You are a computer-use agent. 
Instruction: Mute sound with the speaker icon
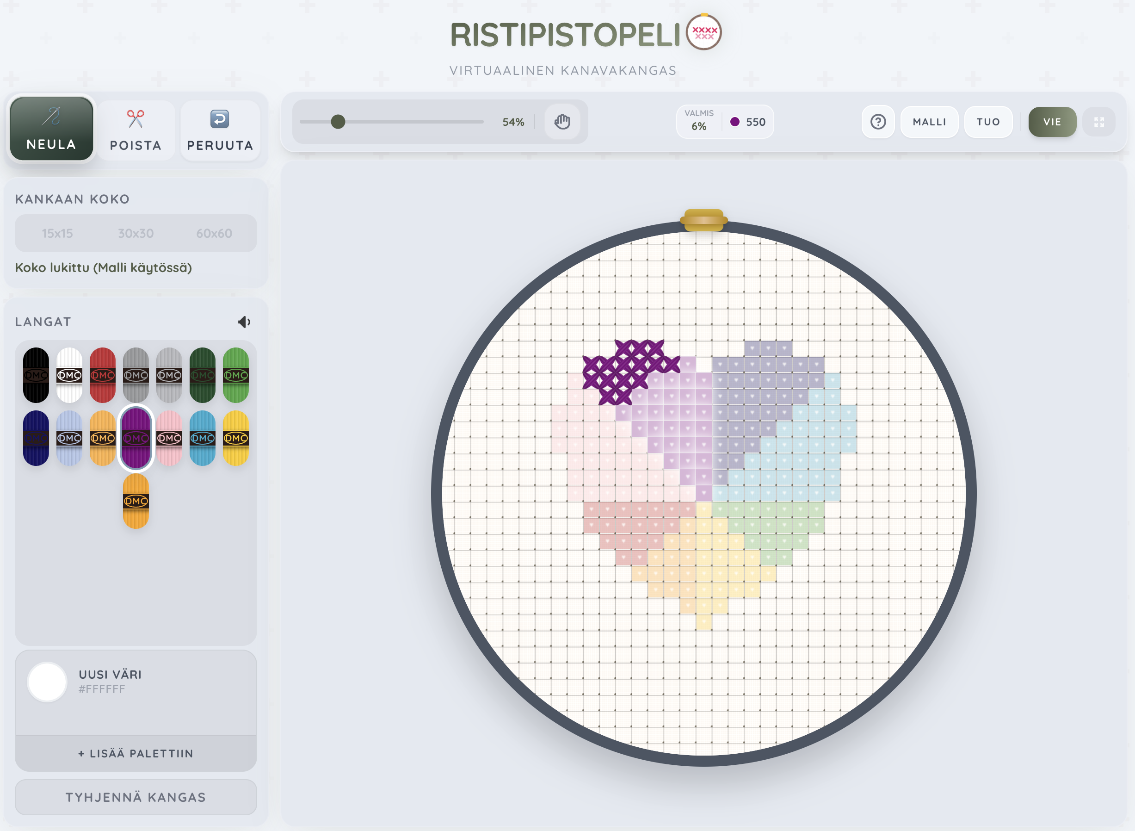244,322
